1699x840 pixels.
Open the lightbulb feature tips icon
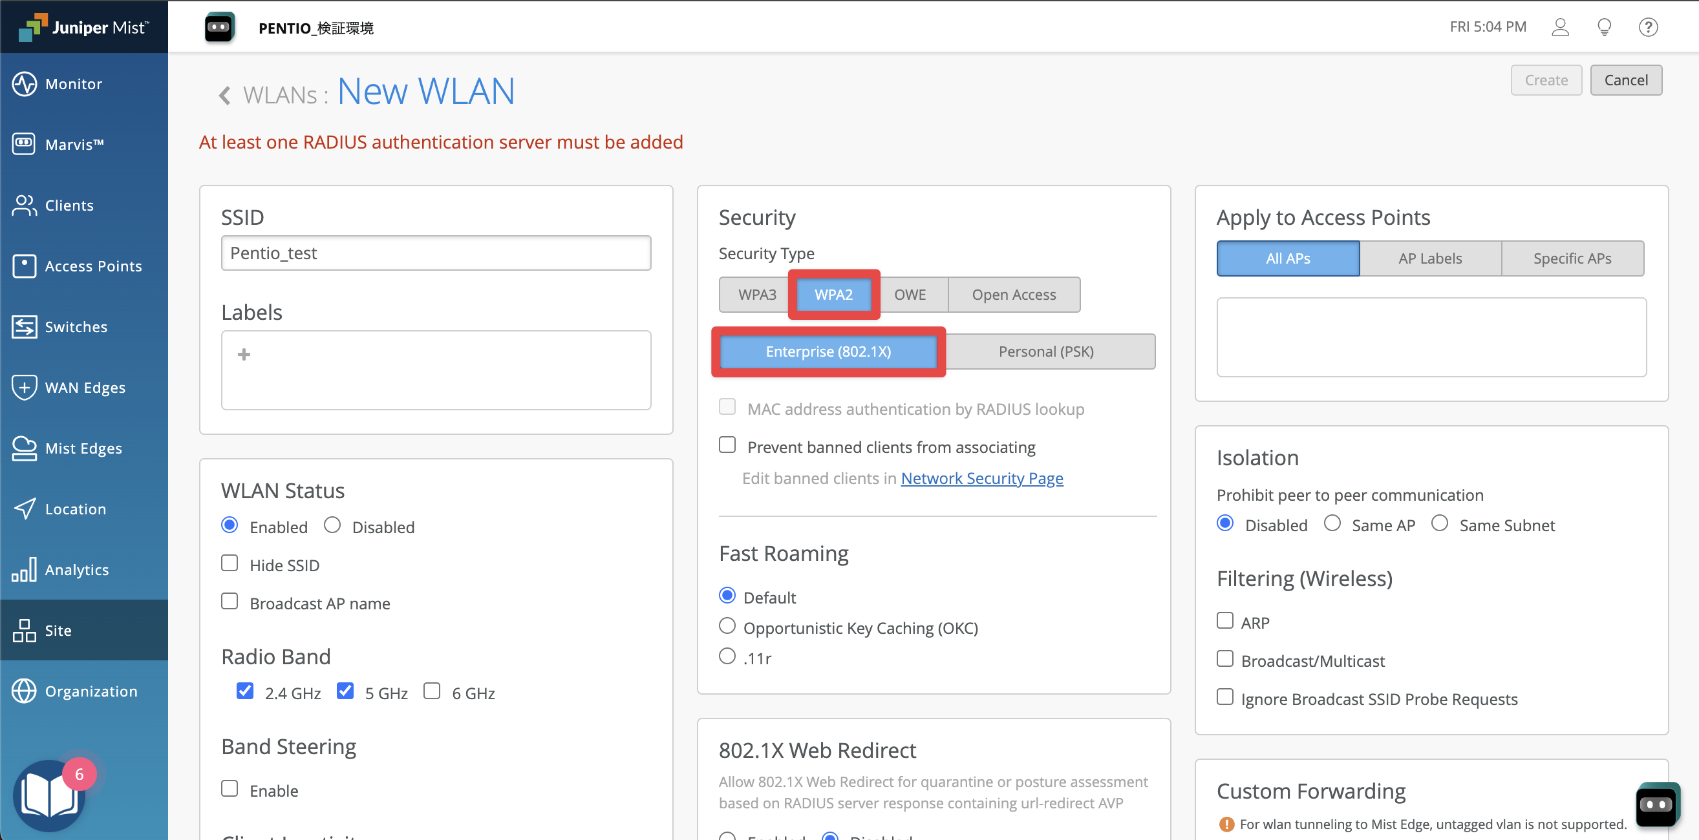click(x=1604, y=27)
